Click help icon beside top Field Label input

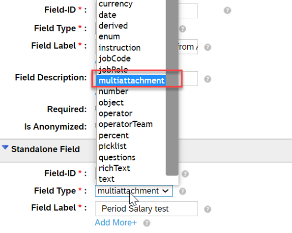point(208,47)
